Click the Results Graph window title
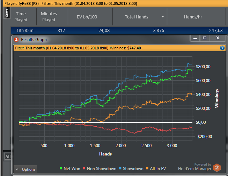Screen dimensions: 228x176 [34, 40]
